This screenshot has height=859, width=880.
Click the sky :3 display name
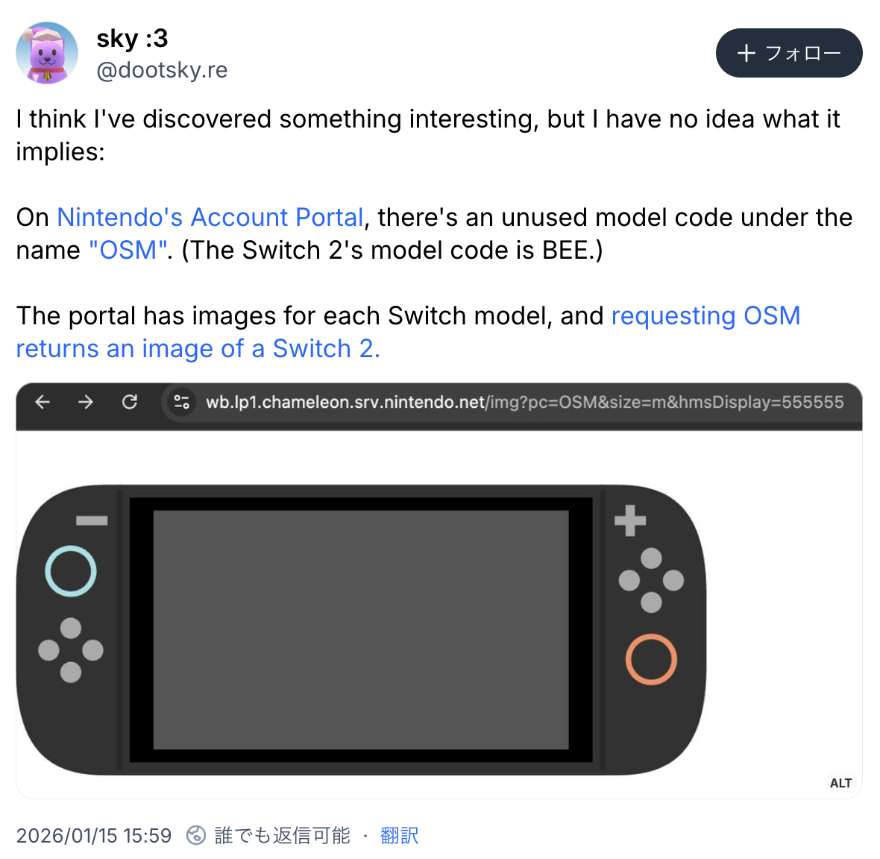pos(133,38)
